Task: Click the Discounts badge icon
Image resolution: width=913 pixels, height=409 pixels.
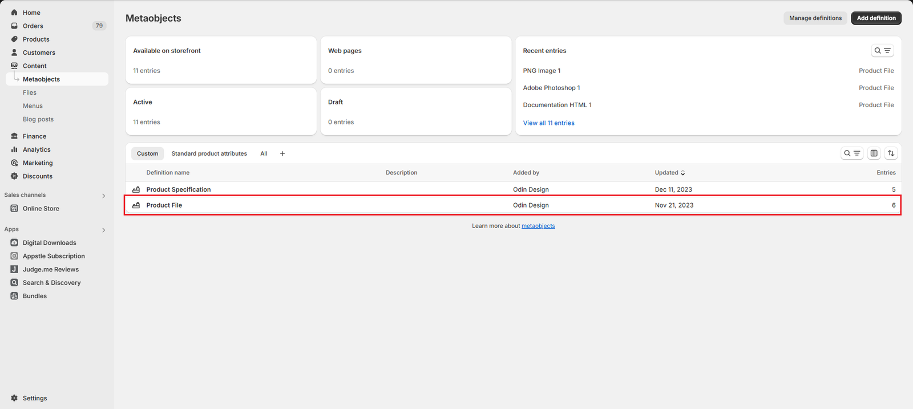Action: click(14, 176)
